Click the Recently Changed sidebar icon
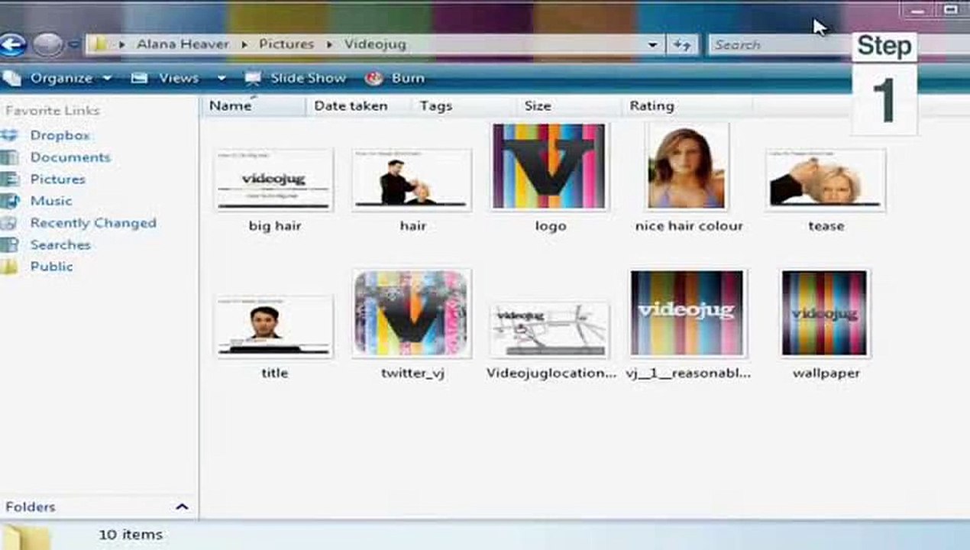The image size is (970, 550). tap(8, 223)
